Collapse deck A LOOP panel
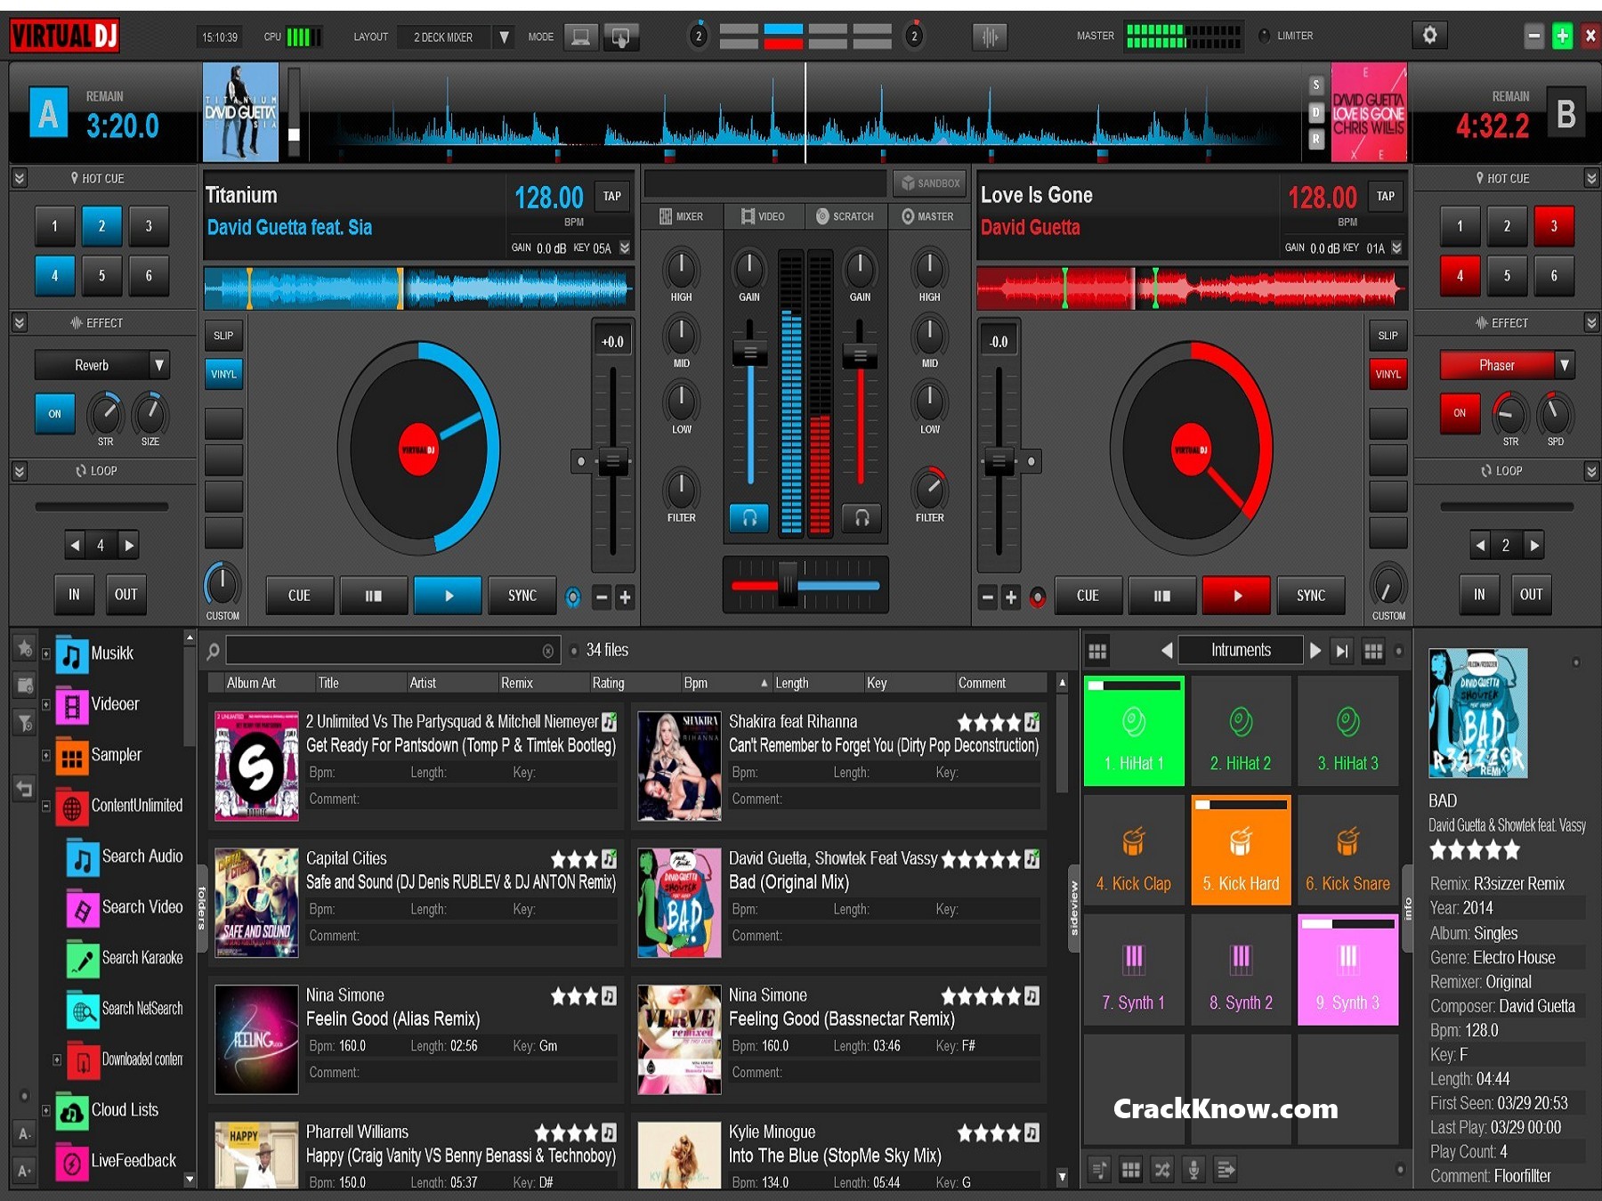The width and height of the screenshot is (1602, 1201). (x=20, y=471)
